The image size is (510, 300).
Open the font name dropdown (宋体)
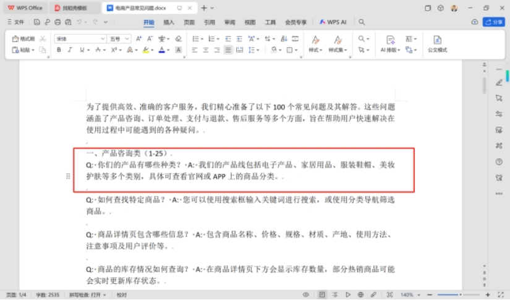tap(80, 38)
